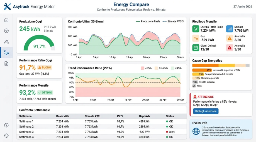Click the Cause Gap Energetico stacked bar

[221, 65]
